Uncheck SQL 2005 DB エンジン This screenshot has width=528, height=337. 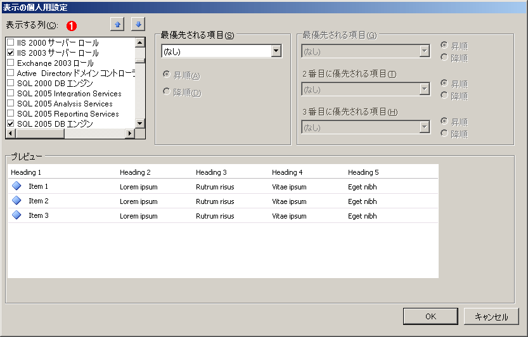pyautogui.click(x=10, y=124)
